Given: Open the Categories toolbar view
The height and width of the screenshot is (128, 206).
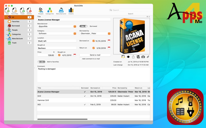Looking at the screenshot, I should pyautogui.click(x=50, y=10).
